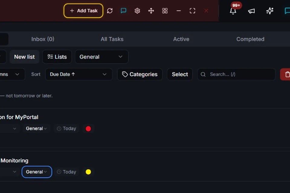Click the Select button

[180, 74]
